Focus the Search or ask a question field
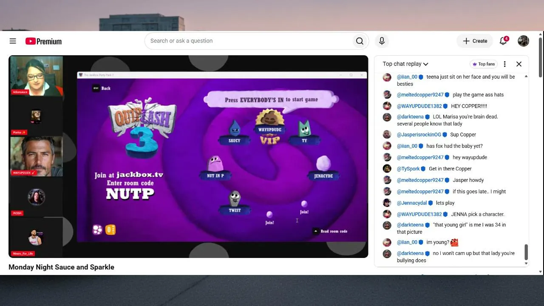 249,41
